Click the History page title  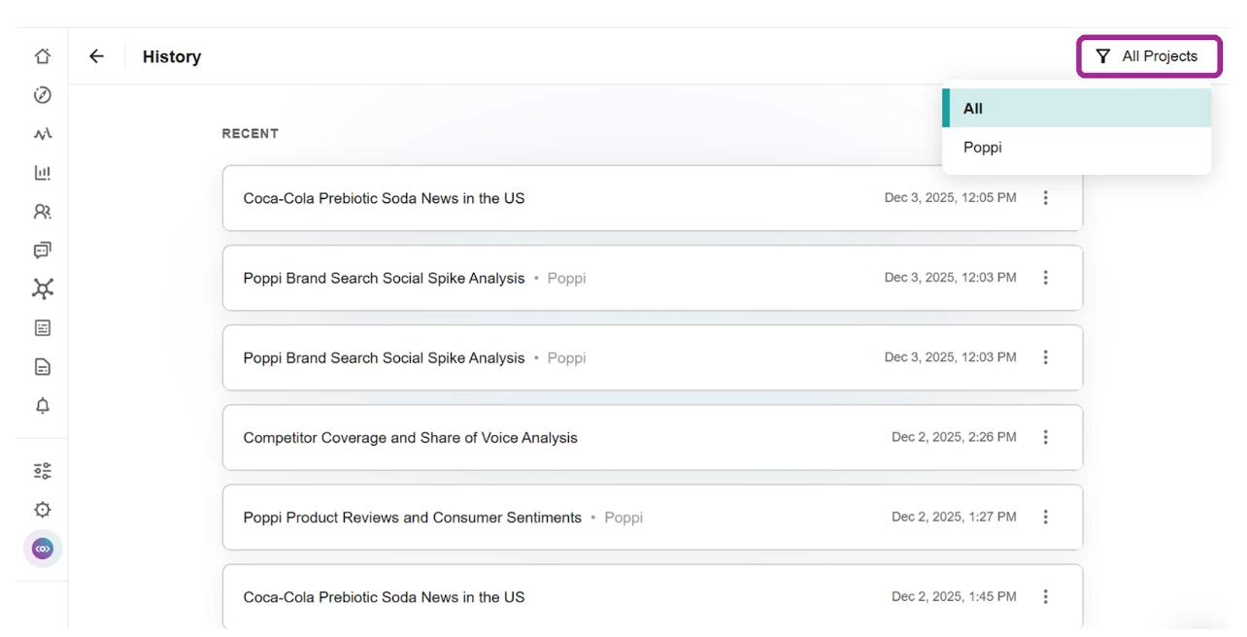[x=172, y=56]
